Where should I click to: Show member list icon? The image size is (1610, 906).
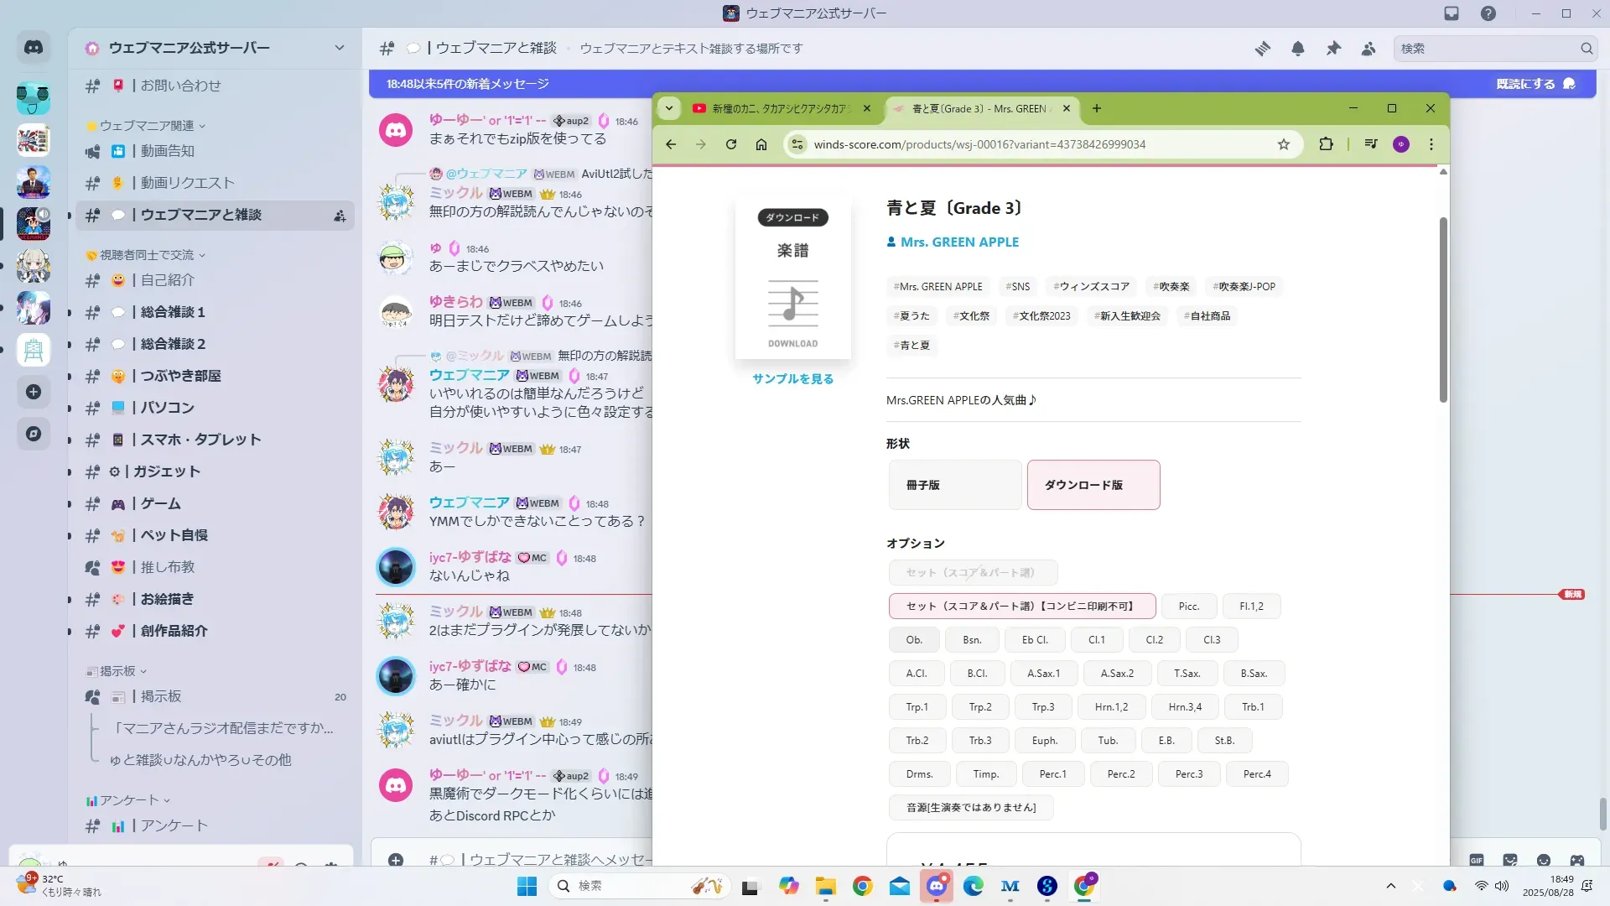[x=1368, y=49]
